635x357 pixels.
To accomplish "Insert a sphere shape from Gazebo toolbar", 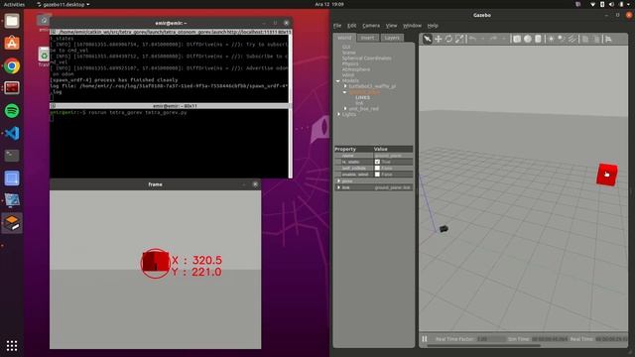I will point(527,39).
